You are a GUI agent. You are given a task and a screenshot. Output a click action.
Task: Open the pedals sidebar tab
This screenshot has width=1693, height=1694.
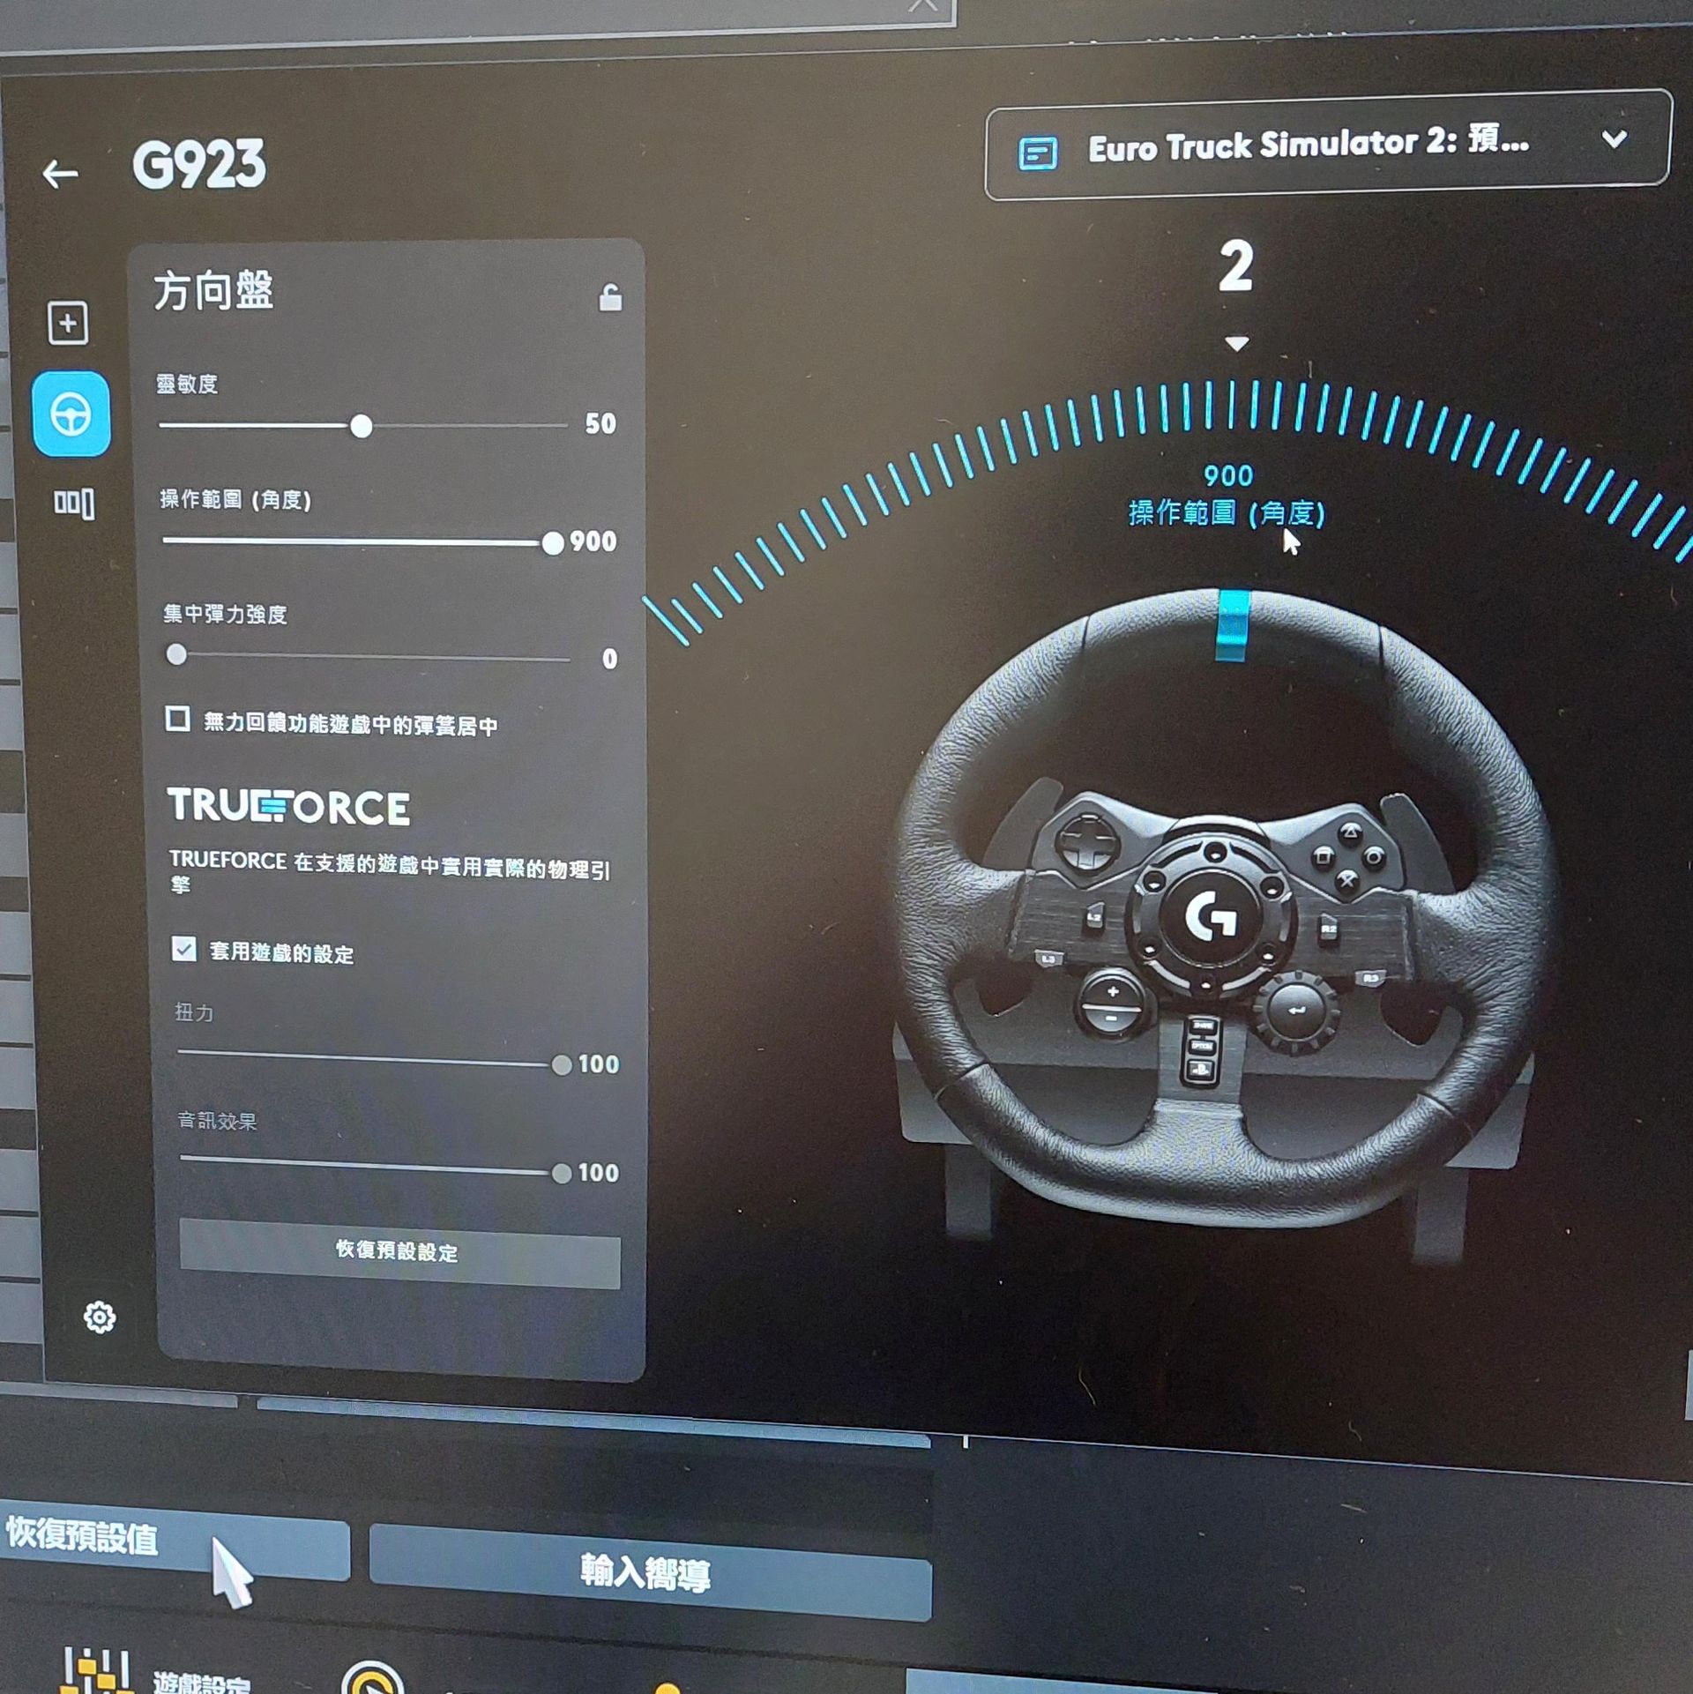74,504
